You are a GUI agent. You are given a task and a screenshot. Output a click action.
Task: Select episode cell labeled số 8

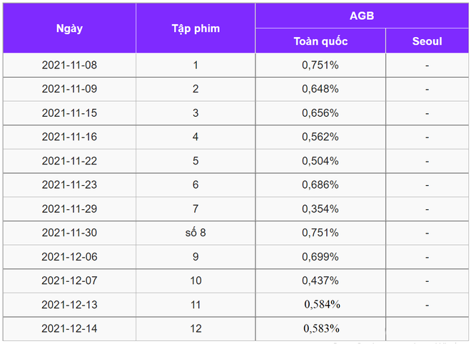pyautogui.click(x=196, y=233)
